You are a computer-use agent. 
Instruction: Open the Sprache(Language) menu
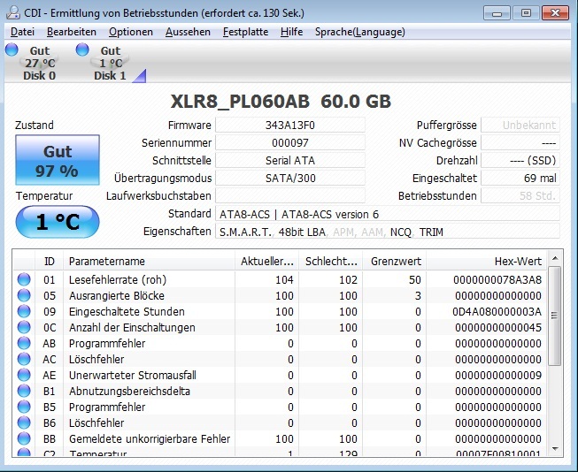[359, 32]
